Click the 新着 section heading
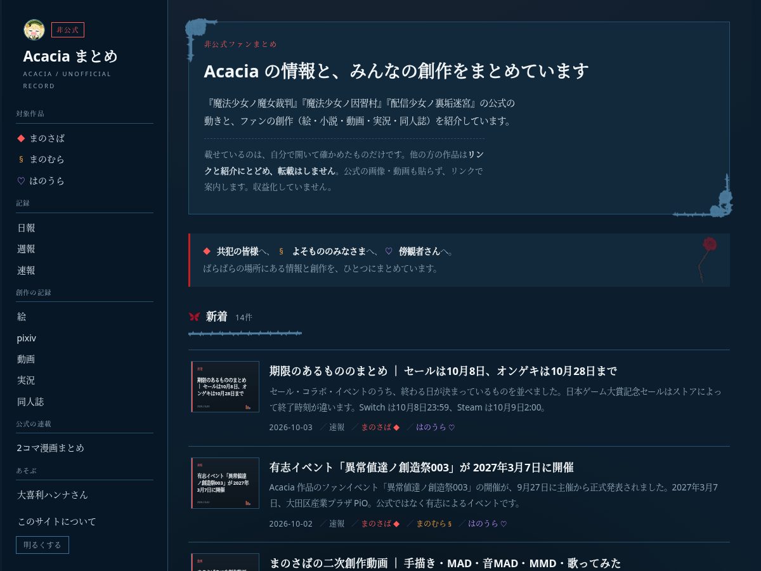Image resolution: width=761 pixels, height=571 pixels. (x=216, y=317)
